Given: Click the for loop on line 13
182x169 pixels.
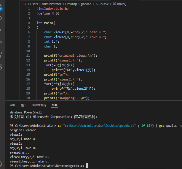Looking at the screenshot, I should pos(59,65).
